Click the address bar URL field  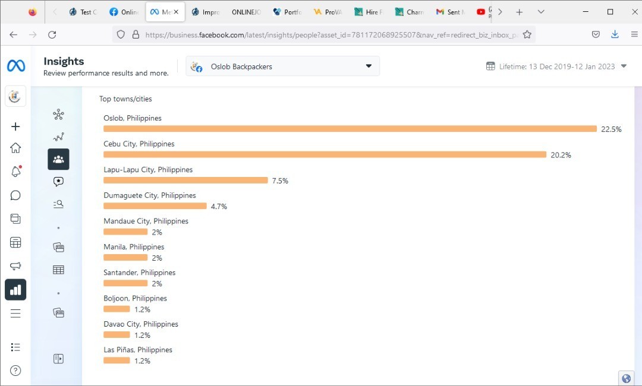[327, 34]
